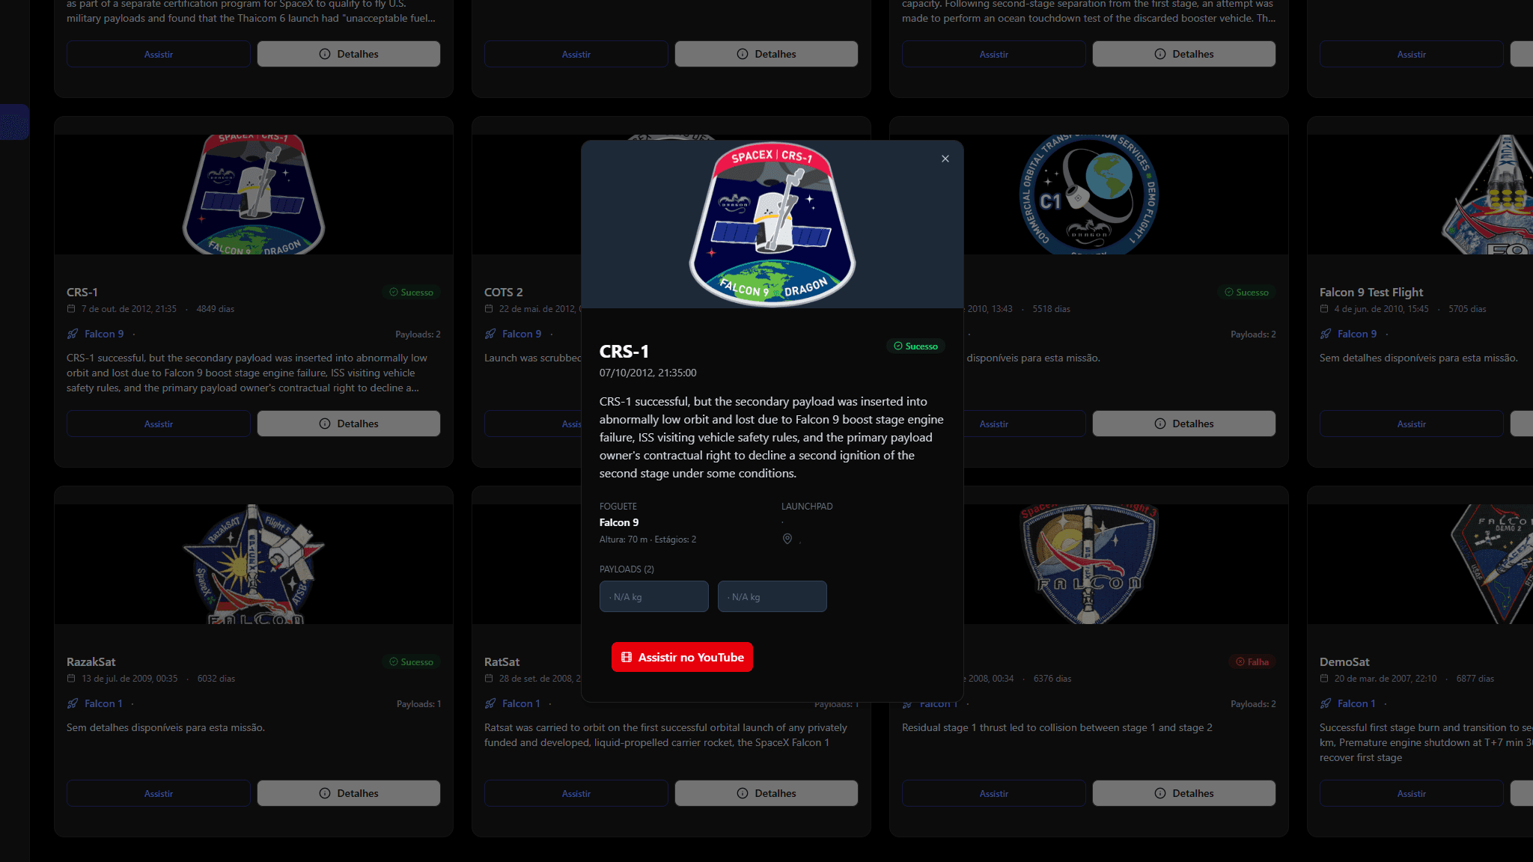Open Detalhes for RatSat mission

click(766, 793)
